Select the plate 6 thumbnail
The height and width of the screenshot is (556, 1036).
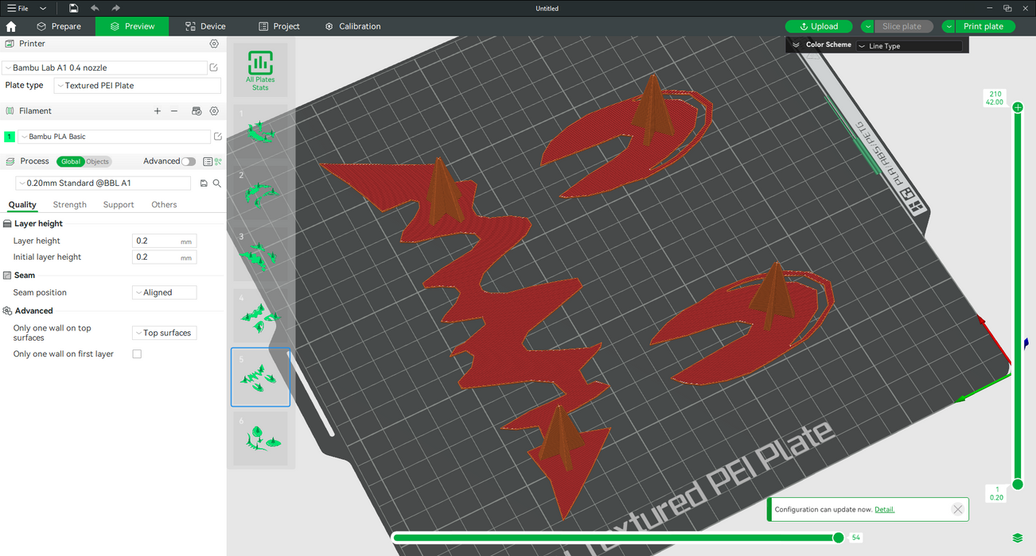coord(260,438)
